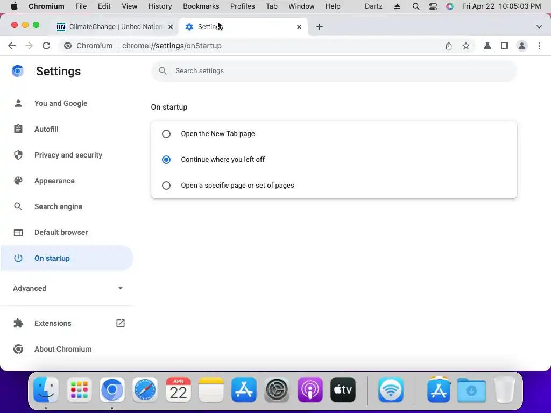551x413 pixels.
Task: Switch to ClimateChange United Nations tab
Action: tap(115, 27)
